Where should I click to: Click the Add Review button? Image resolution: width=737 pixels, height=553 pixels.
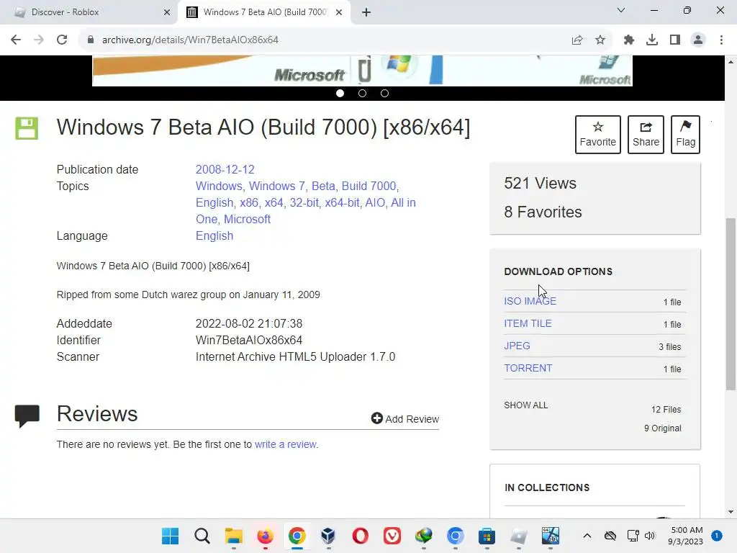click(404, 418)
